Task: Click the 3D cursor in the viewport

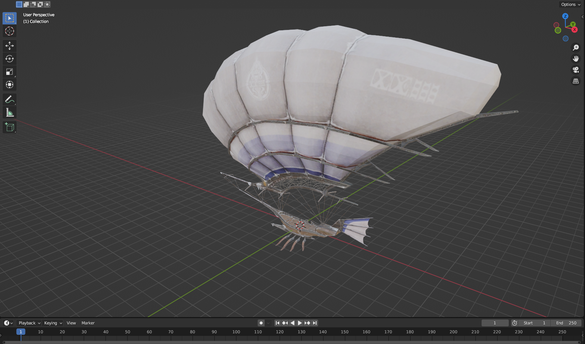Action: click(x=300, y=225)
